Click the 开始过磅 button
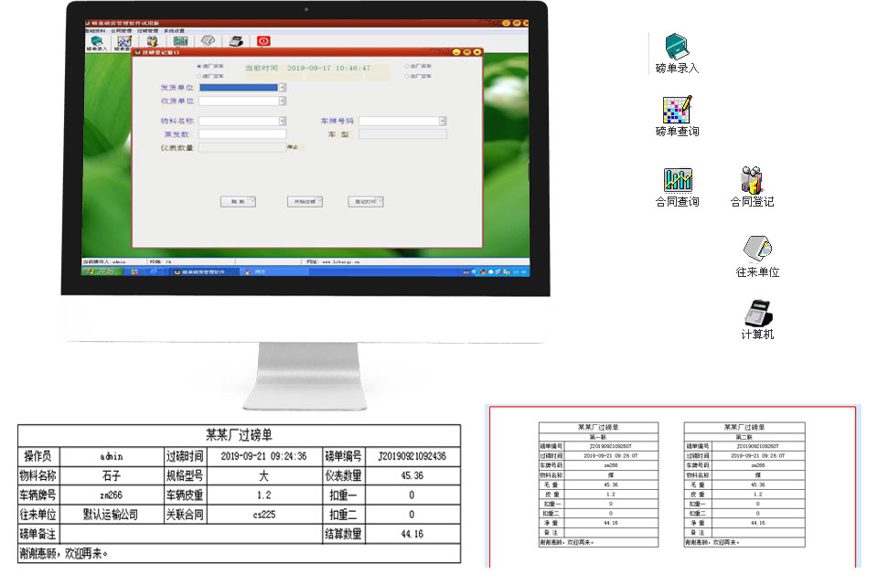 click(x=303, y=201)
